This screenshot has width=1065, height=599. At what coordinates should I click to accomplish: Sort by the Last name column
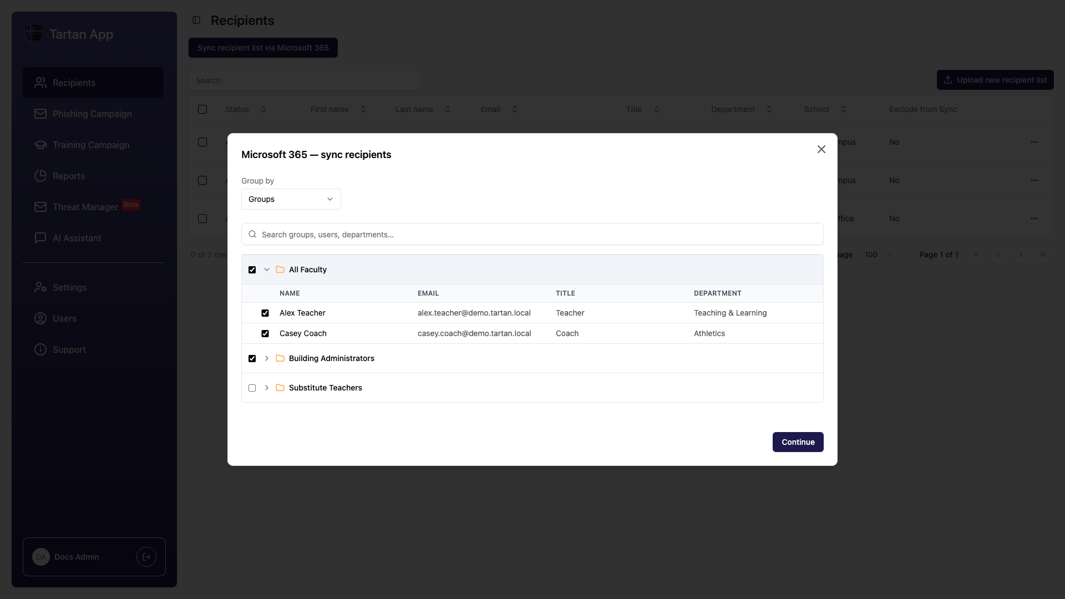click(423, 109)
